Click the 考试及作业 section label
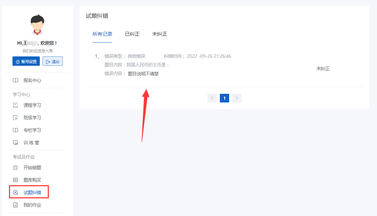Viewport: 377px width, 216px height. pyautogui.click(x=24, y=157)
